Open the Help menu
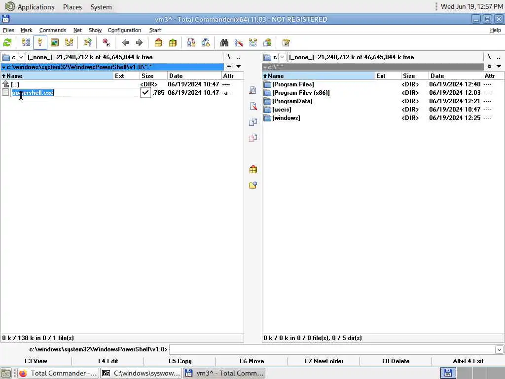Image resolution: width=505 pixels, height=379 pixels. (495, 30)
